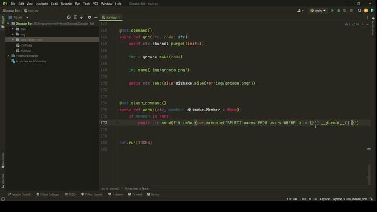Open the VCS menu
The width and height of the screenshot is (377, 212).
pos(95,4)
